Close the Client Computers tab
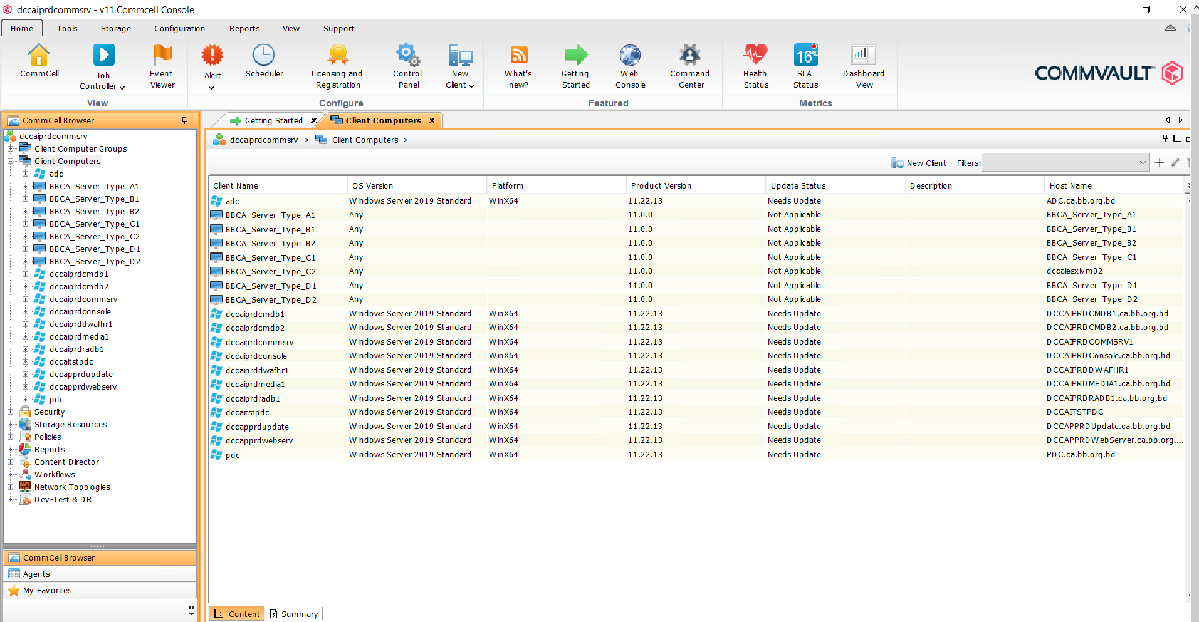The image size is (1199, 622). tap(432, 121)
